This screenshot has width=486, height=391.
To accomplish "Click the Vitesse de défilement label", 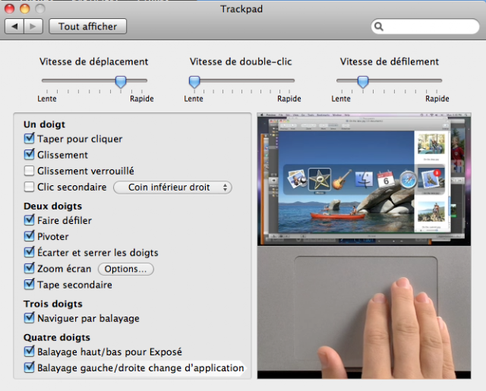I will point(390,61).
